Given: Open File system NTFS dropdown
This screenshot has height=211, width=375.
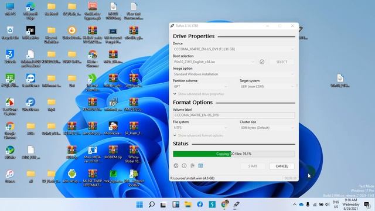Looking at the screenshot, I should [x=200, y=128].
